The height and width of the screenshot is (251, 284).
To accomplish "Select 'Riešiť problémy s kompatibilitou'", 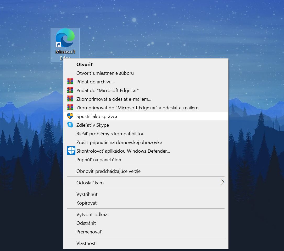I will coord(146,134).
